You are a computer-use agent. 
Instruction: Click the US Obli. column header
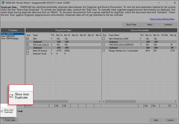(x=165, y=35)
